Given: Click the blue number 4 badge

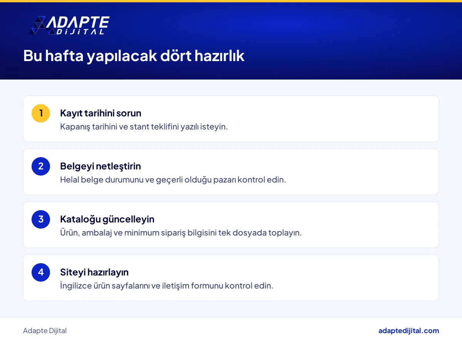Looking at the screenshot, I should coord(41,272).
